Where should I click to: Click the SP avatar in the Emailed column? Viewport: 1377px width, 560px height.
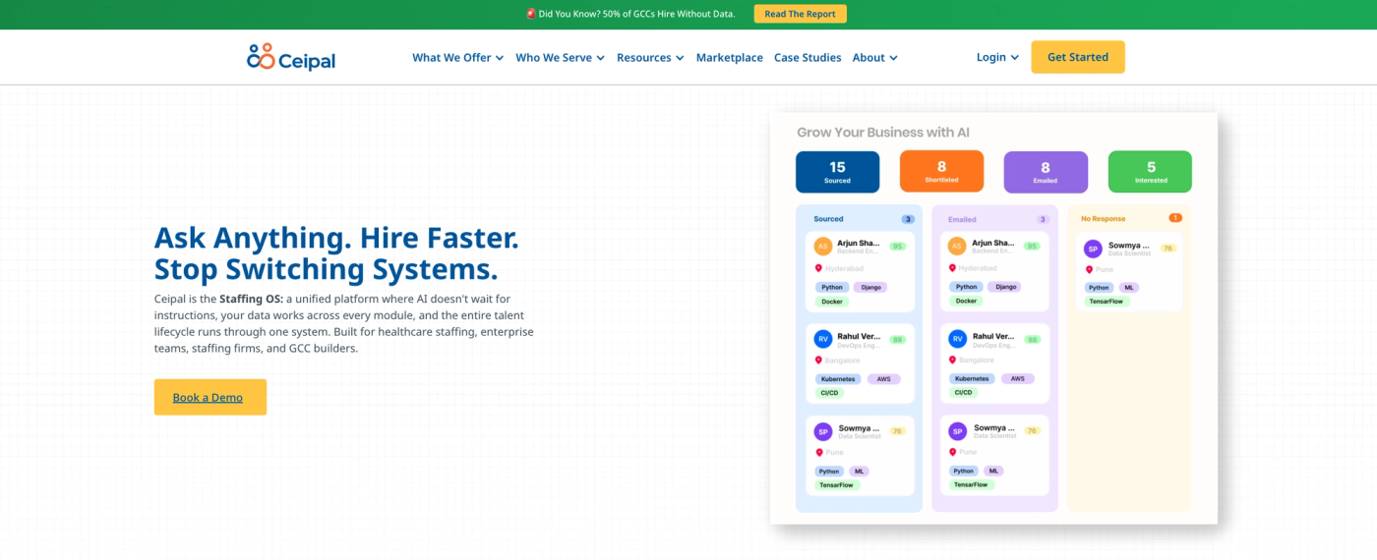(957, 431)
